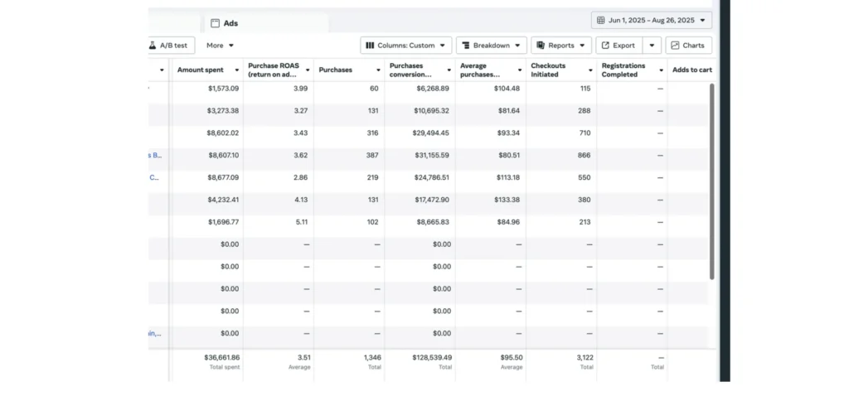Click the $8,607.10 amount spent cell
This screenshot has height=396, width=849.
click(222, 155)
